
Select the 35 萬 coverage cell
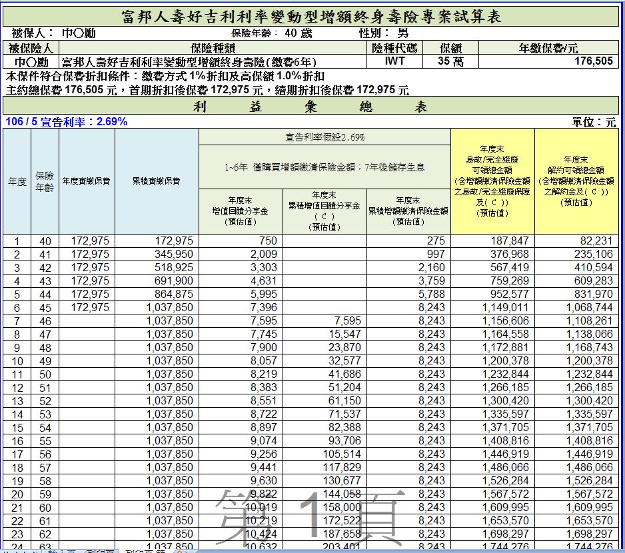click(x=450, y=61)
